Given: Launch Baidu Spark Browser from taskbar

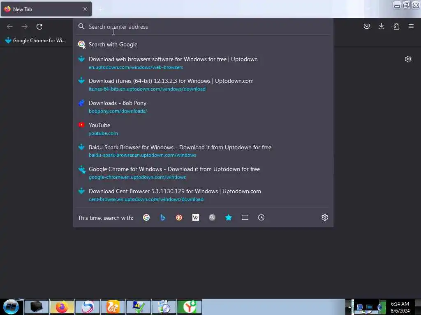Looking at the screenshot, I should (88, 307).
